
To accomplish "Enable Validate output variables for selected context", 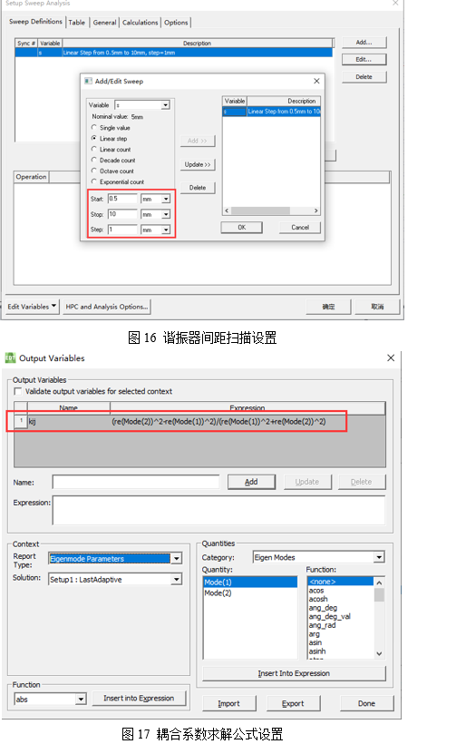I will click(18, 391).
